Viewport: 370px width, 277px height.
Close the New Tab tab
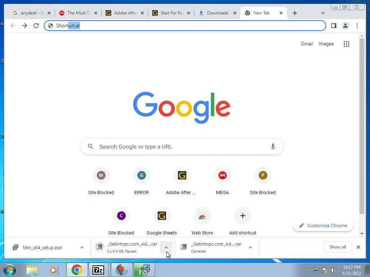click(x=281, y=13)
